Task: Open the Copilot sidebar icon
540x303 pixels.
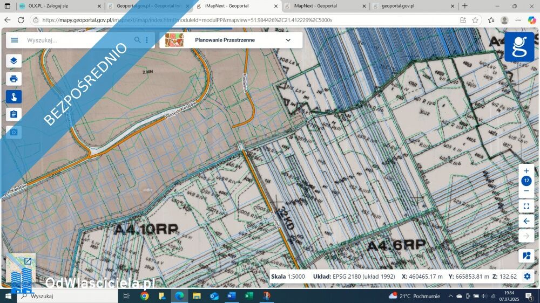Action: pos(532,20)
